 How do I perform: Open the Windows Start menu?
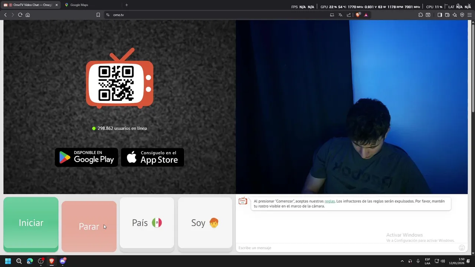8,261
